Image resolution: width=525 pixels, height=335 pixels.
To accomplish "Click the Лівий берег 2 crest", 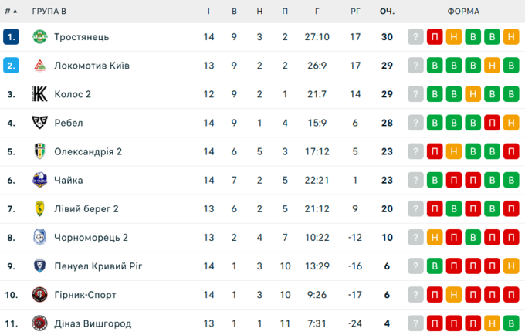I will 39,208.
